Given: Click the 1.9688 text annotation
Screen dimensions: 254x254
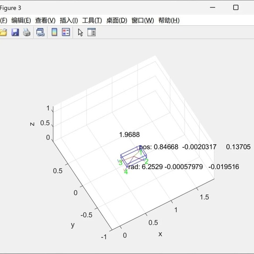Looking at the screenshot, I should click(129, 134).
